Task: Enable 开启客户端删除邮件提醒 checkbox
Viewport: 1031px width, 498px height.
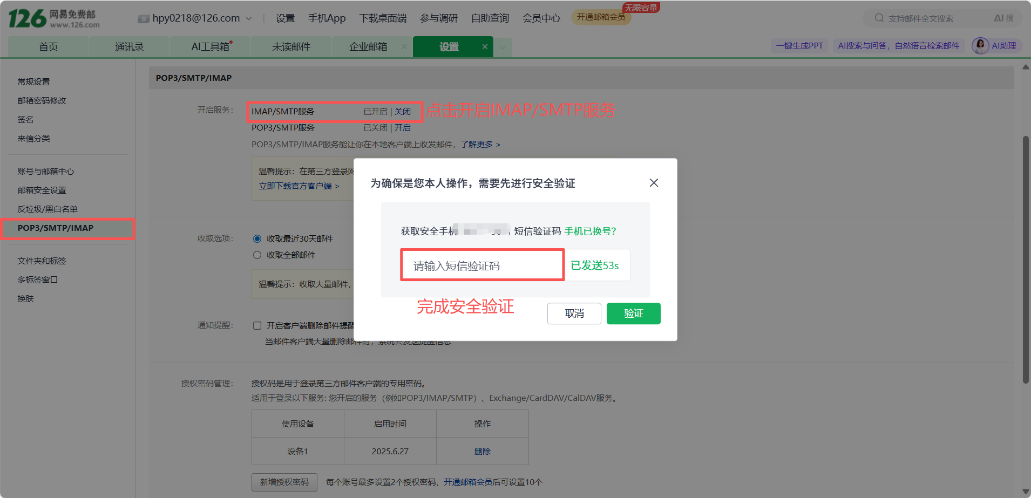Action: (257, 326)
